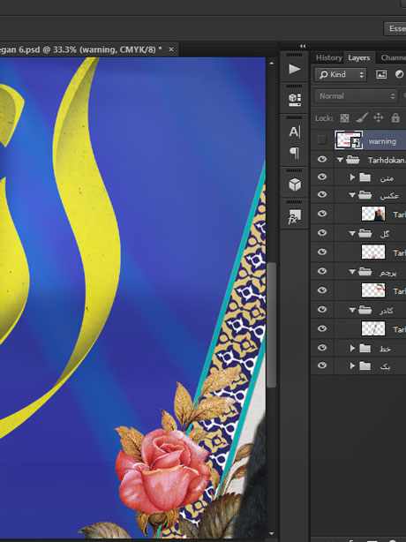
Task: Open the Character panel icon
Action: 295,132
